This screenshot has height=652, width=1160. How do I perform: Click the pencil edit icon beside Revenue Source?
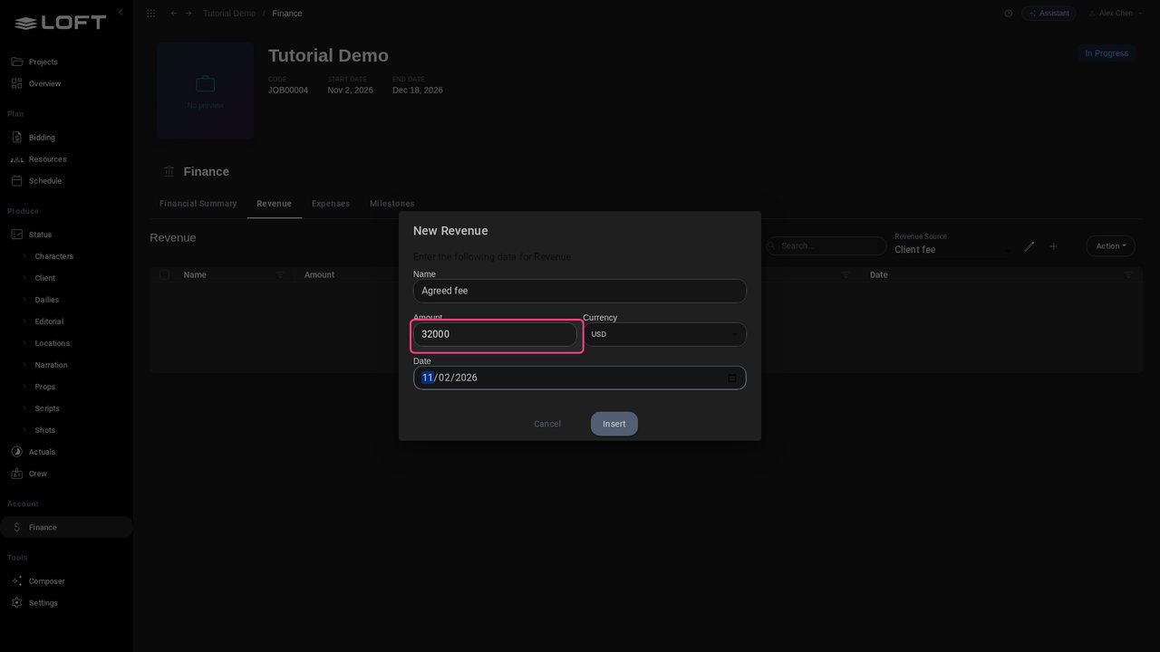coord(1029,246)
